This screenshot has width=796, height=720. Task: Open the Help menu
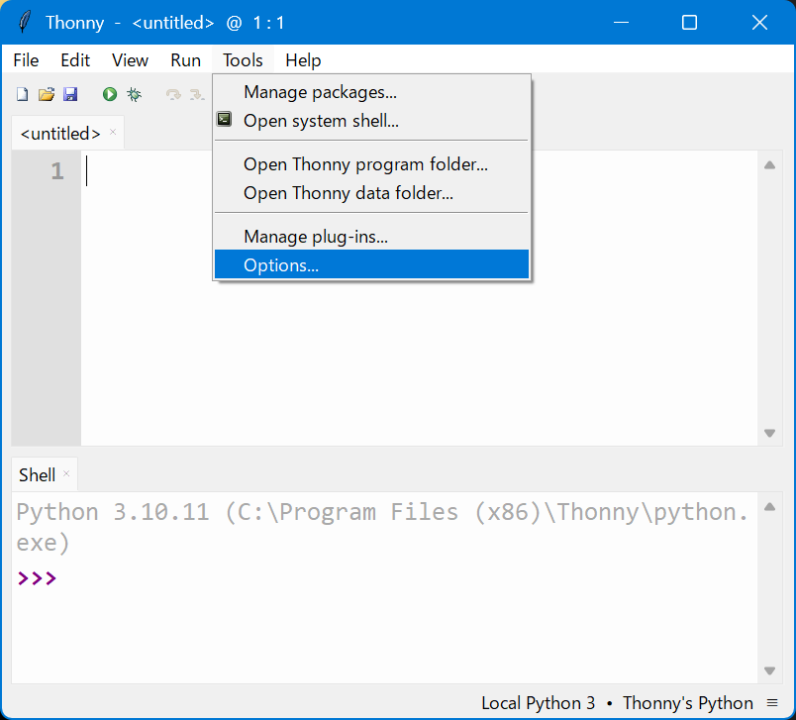pos(303,60)
